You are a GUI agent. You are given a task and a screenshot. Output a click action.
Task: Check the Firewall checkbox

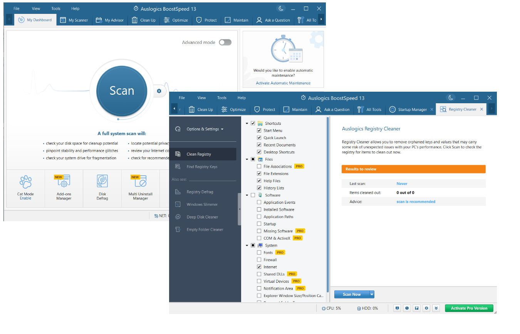(x=259, y=260)
